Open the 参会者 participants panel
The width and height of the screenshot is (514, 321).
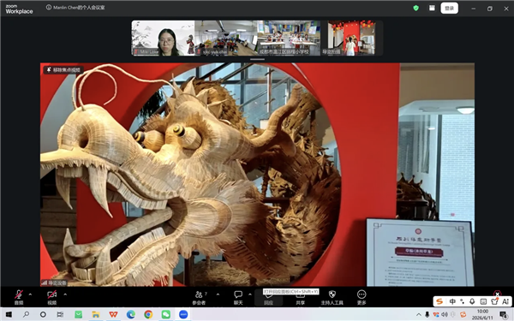click(199, 297)
